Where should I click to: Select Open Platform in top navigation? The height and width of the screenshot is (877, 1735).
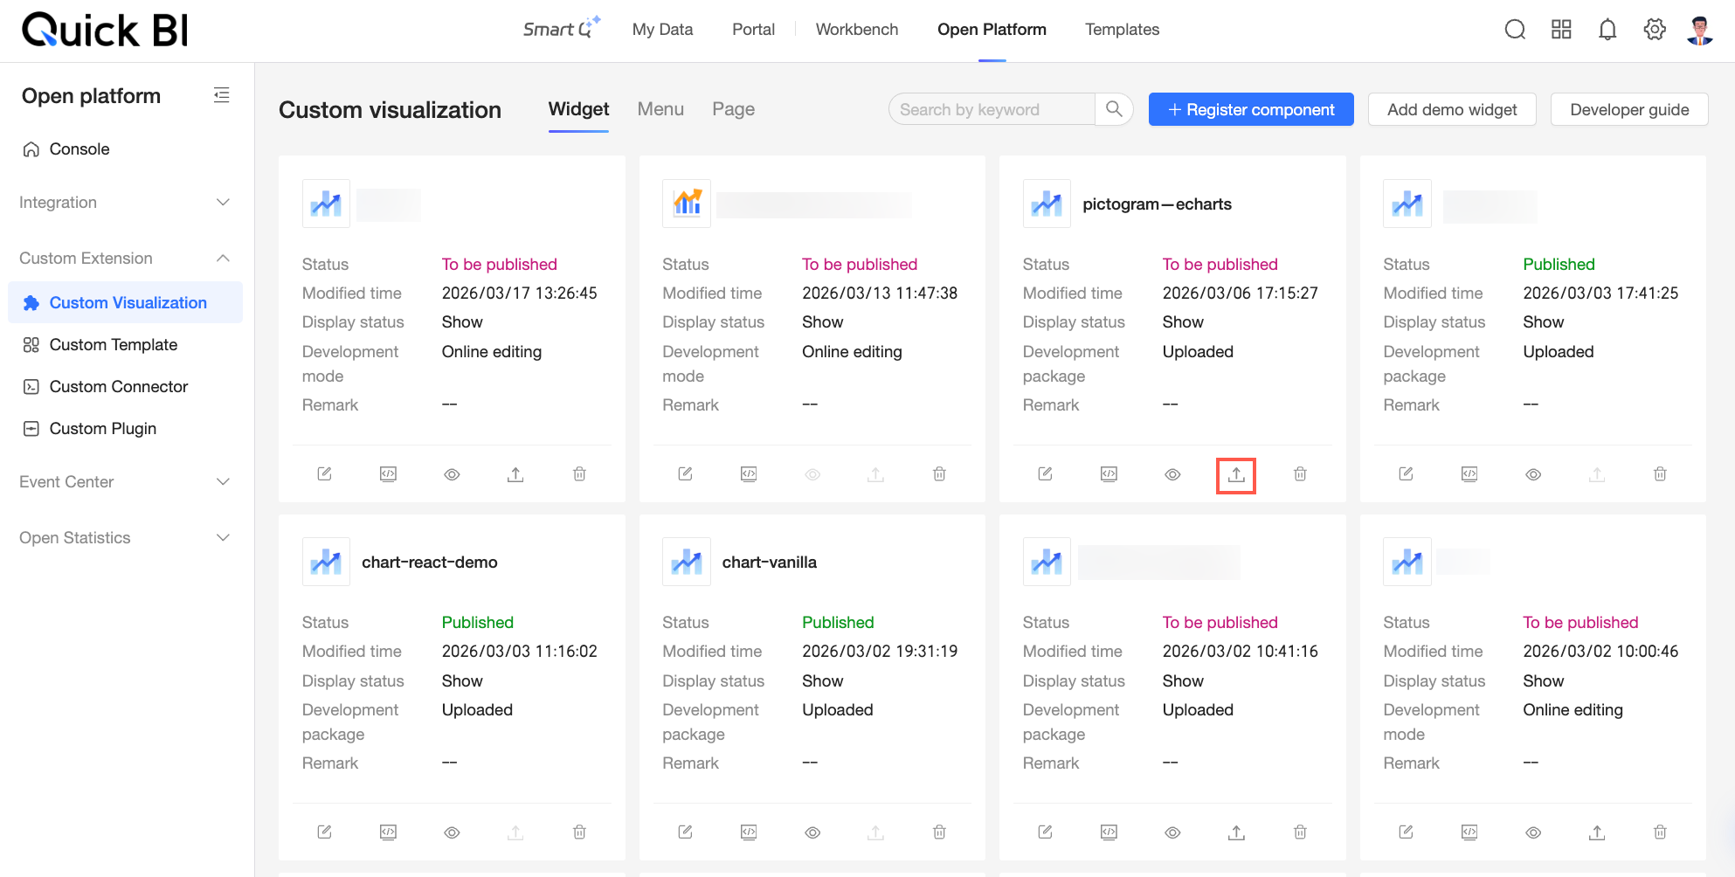click(992, 30)
